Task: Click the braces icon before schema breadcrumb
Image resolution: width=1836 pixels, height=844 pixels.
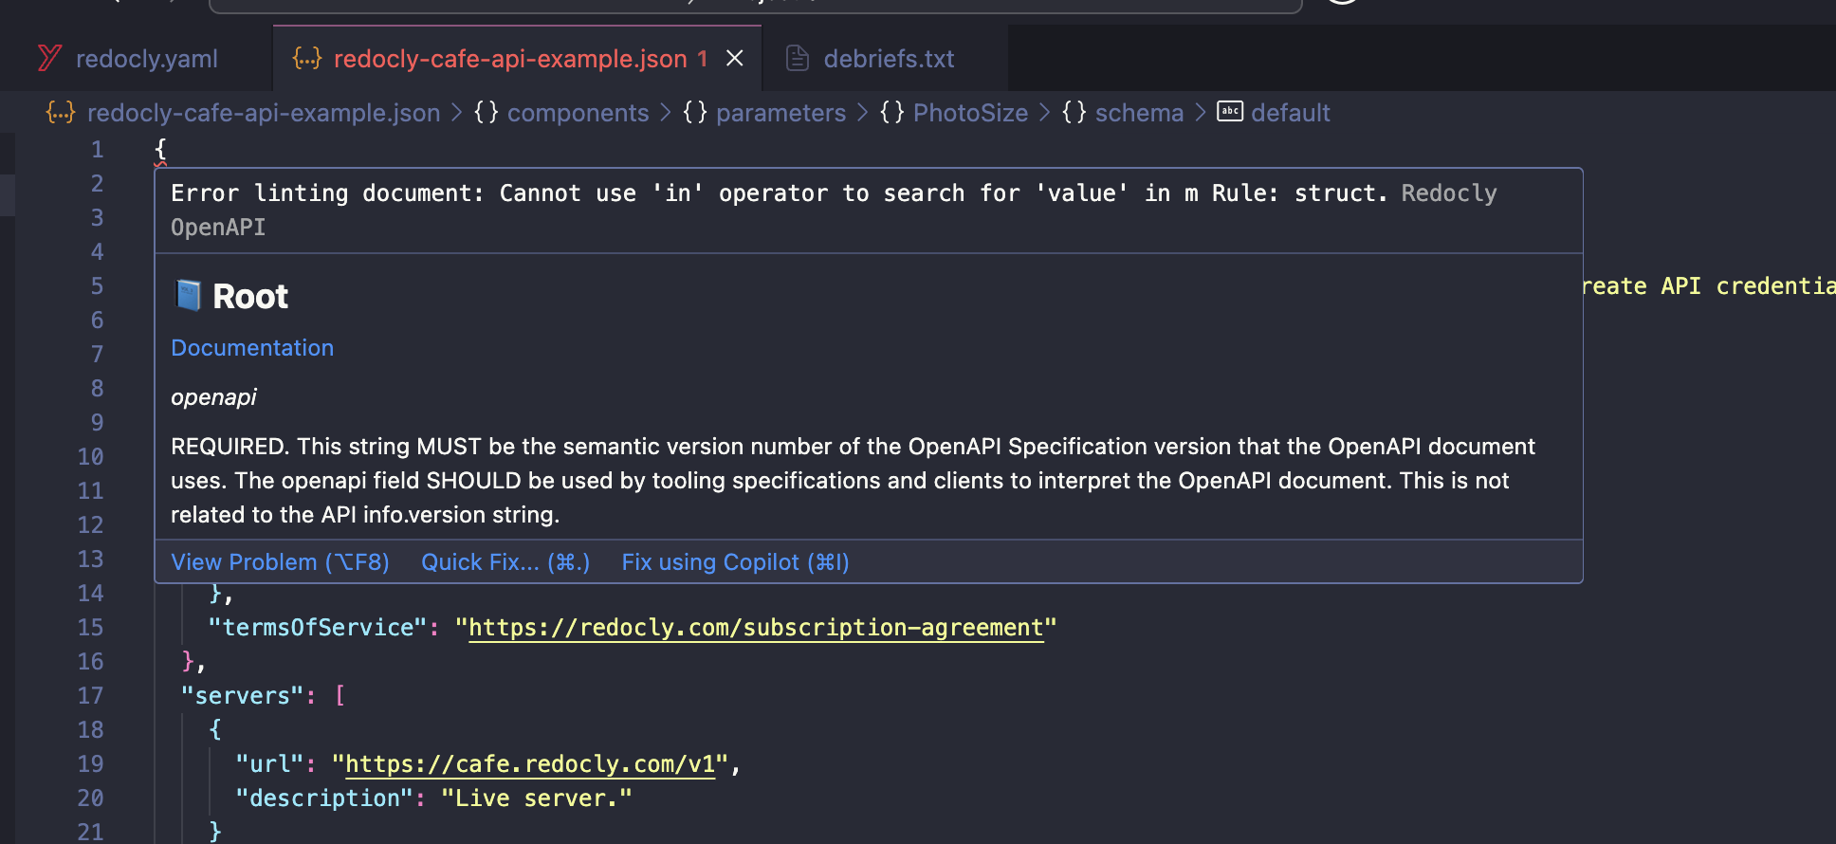Action: [x=1074, y=113]
